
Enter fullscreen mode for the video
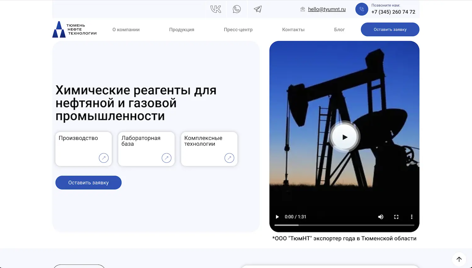[x=396, y=217]
